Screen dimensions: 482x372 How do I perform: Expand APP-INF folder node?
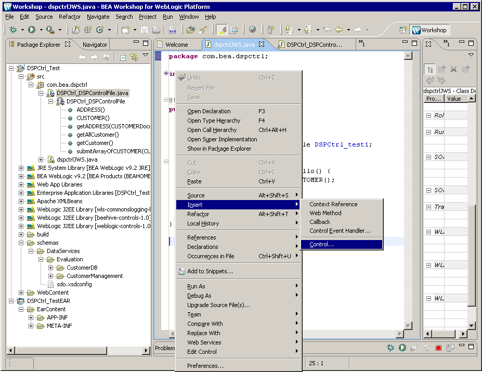coord(31,317)
